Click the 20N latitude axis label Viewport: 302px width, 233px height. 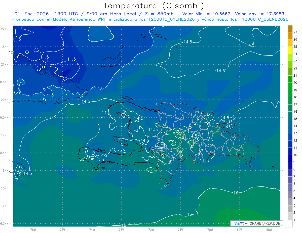click(x=4, y=100)
